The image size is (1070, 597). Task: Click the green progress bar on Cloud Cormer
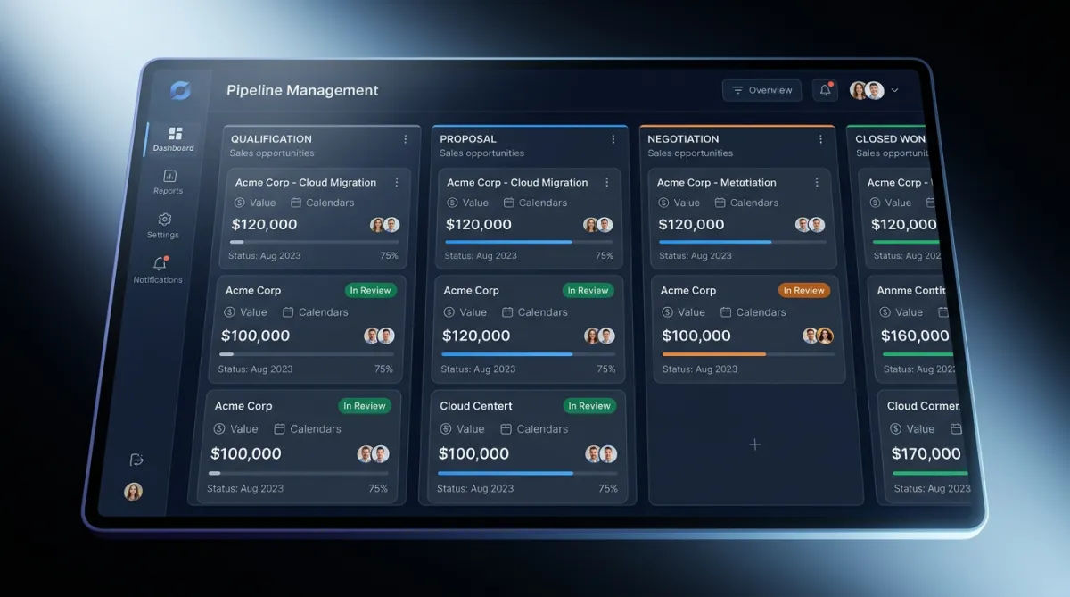[931, 473]
